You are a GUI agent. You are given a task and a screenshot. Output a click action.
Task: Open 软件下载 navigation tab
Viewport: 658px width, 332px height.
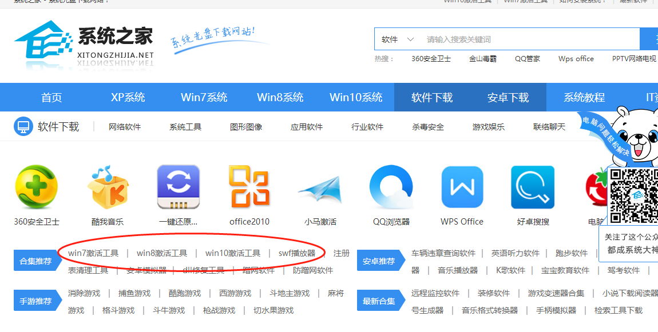[432, 97]
